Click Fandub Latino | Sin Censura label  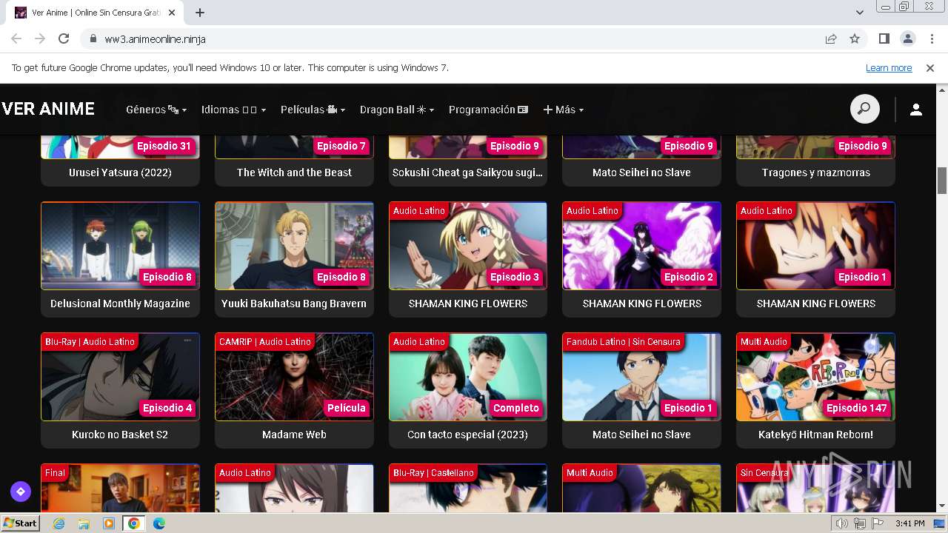pyautogui.click(x=624, y=342)
